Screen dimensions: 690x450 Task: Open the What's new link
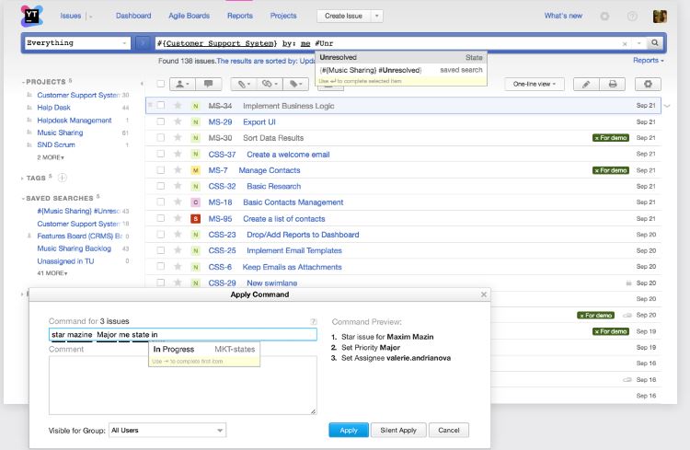pos(563,16)
